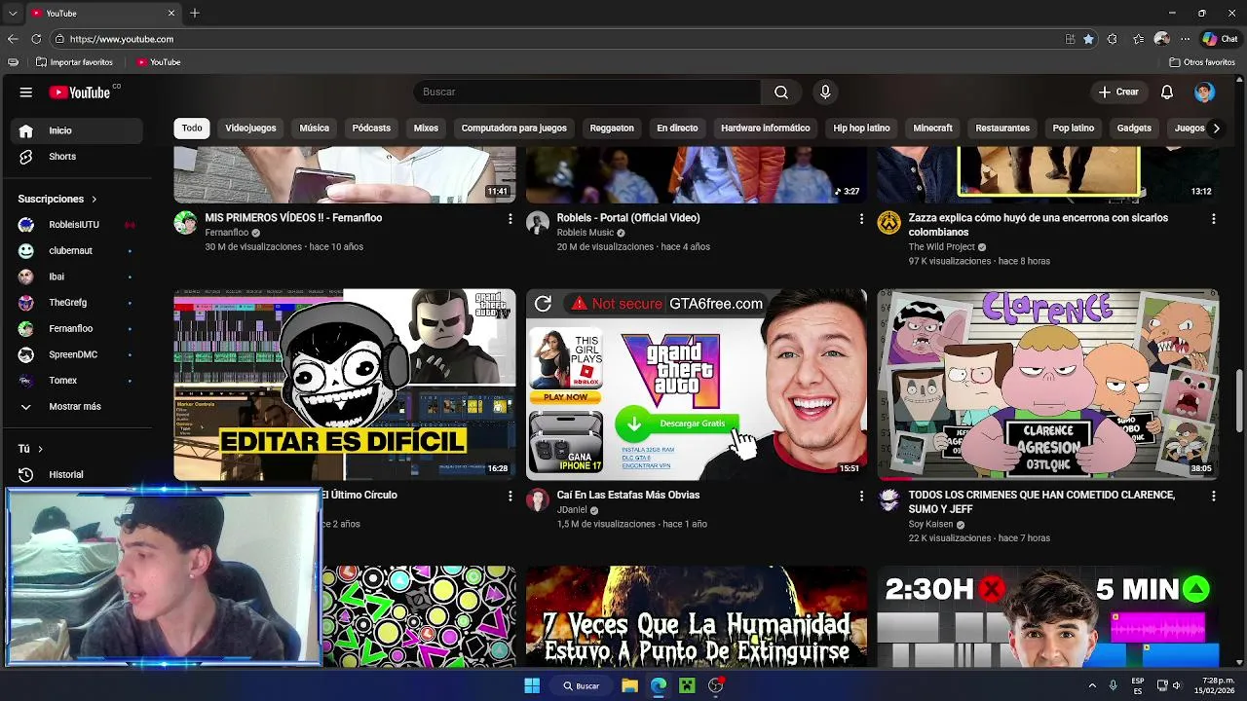Toggle favorite star in address bar

pyautogui.click(x=1088, y=39)
